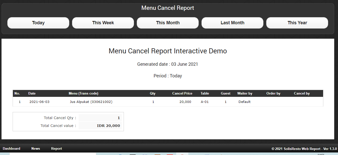
Task: Open Dashboard from the footer menu
Action: click(12, 148)
